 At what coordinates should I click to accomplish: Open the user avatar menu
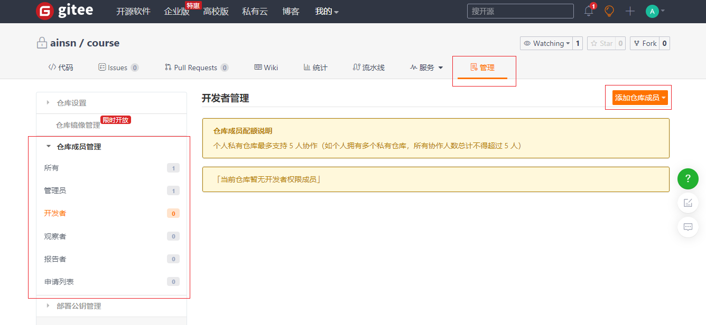coord(655,11)
